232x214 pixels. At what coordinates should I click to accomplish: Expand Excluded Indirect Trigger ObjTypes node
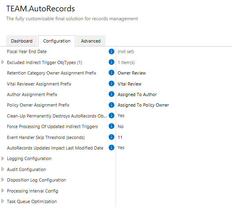(3, 62)
